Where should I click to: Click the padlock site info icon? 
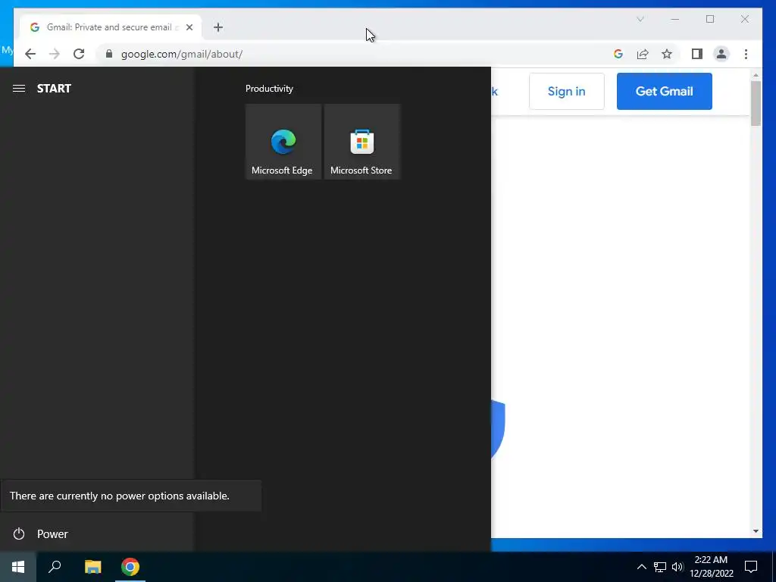[x=109, y=54]
